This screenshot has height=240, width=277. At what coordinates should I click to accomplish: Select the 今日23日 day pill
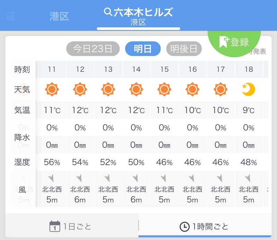[x=93, y=49]
